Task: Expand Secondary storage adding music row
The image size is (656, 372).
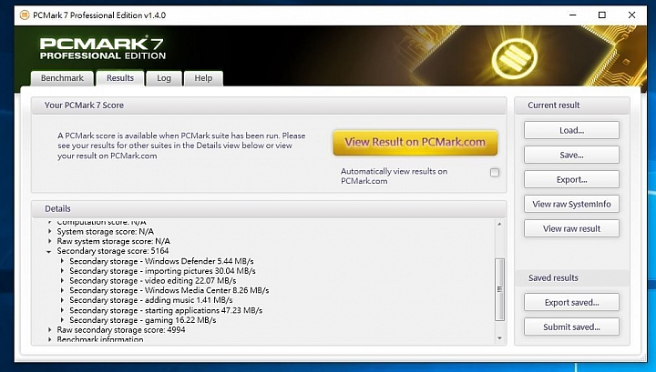Action: click(x=62, y=300)
